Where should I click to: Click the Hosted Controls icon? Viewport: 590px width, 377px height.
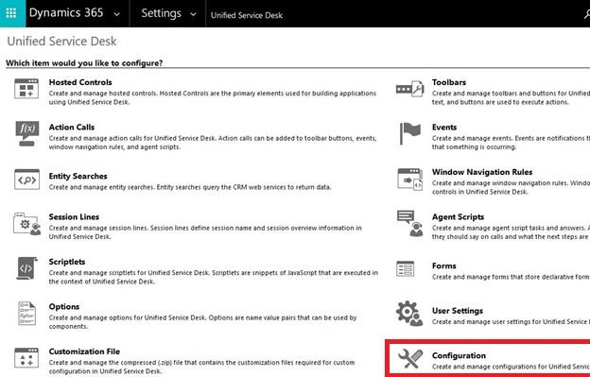point(26,89)
